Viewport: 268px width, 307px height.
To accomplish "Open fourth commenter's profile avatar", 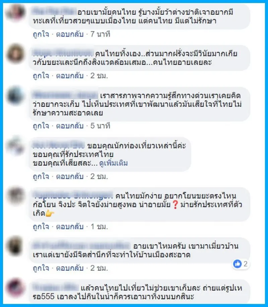I will click(16, 146).
